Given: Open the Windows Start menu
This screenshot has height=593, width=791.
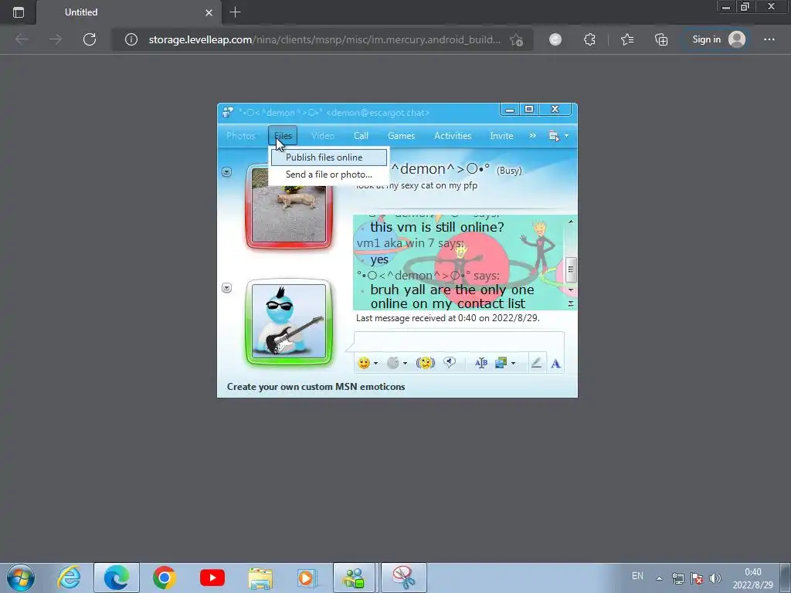Looking at the screenshot, I should tap(20, 578).
